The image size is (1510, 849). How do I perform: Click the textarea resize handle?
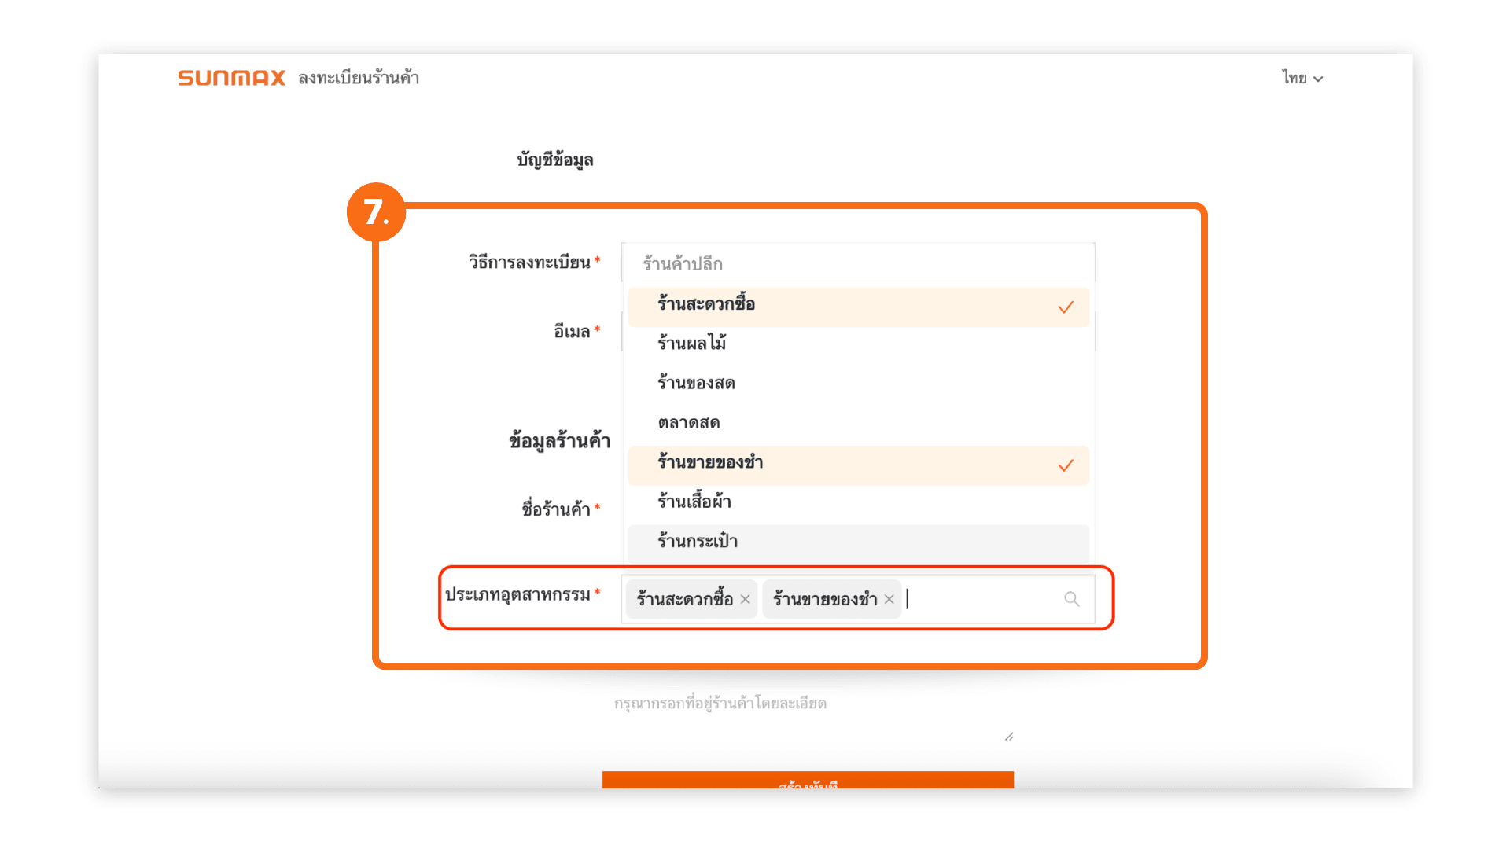pos(1009,737)
